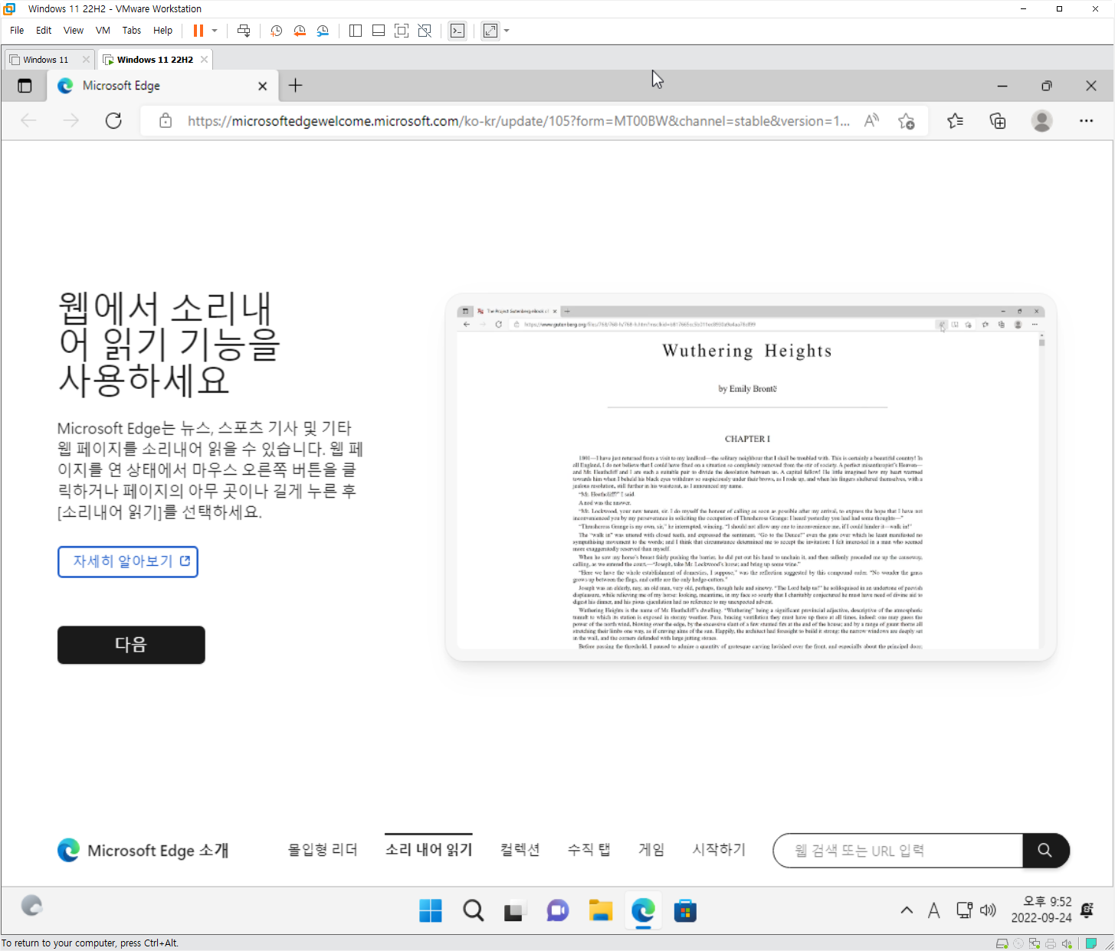This screenshot has width=1115, height=951.
Task: Select the 게임 tab
Action: click(x=651, y=850)
